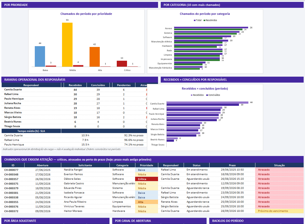
Task: Select the Situação column header
Action: point(279,165)
